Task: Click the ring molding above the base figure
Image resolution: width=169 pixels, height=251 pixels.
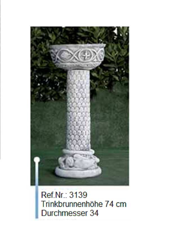Action: coord(78,152)
